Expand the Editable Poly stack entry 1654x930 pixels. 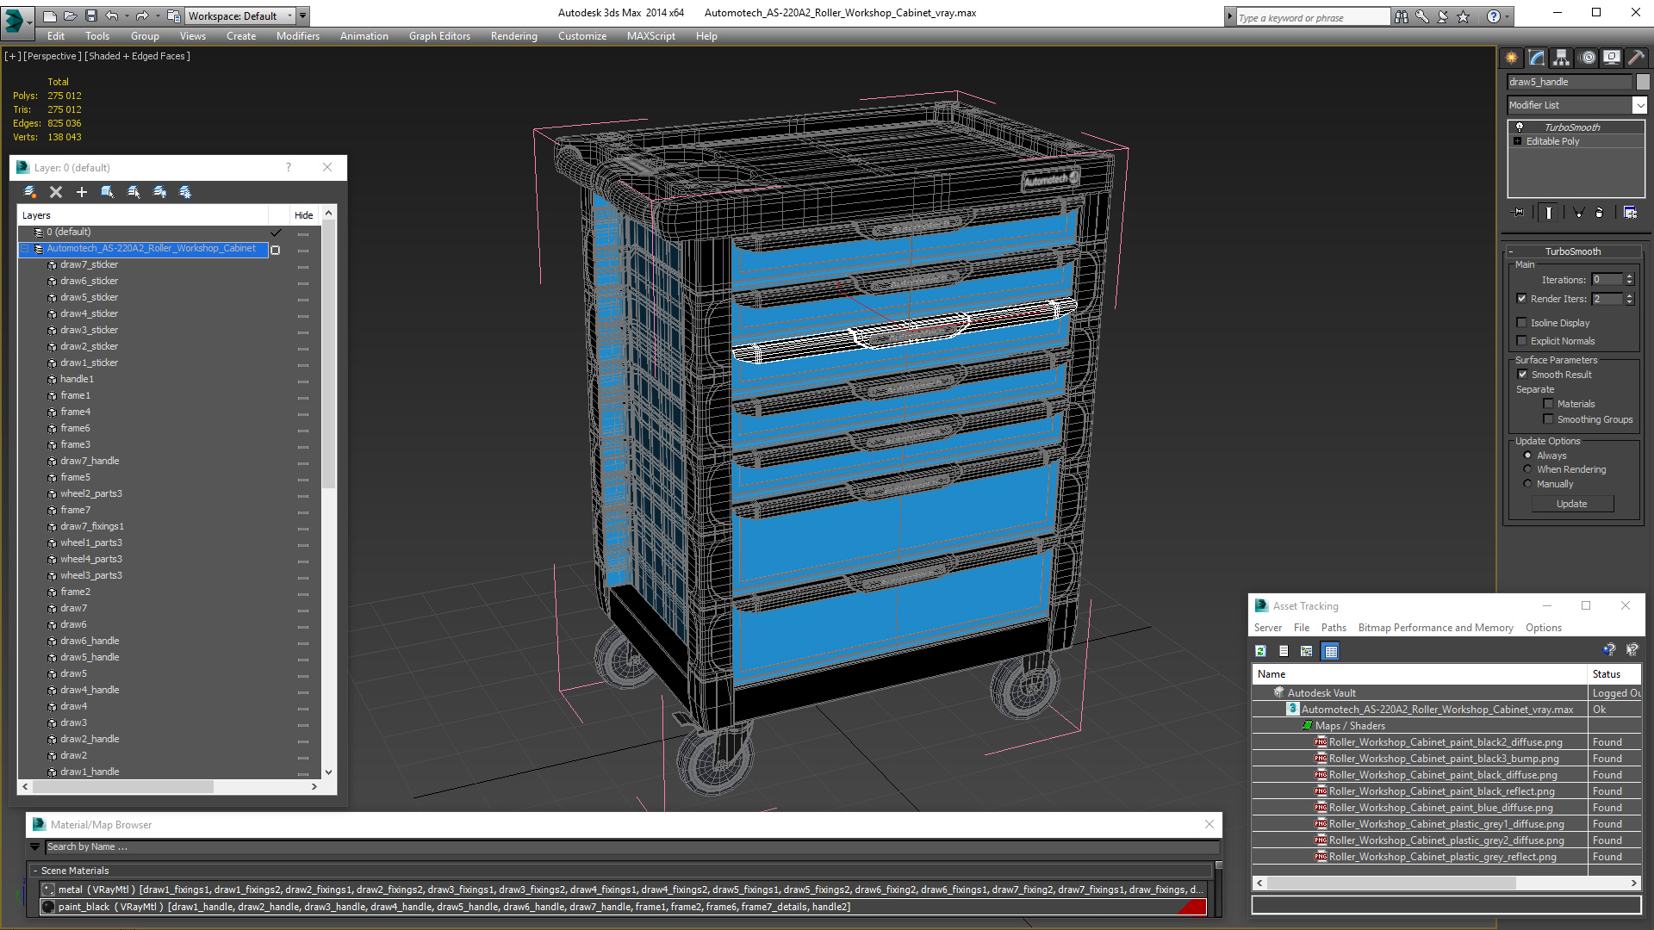(1518, 141)
